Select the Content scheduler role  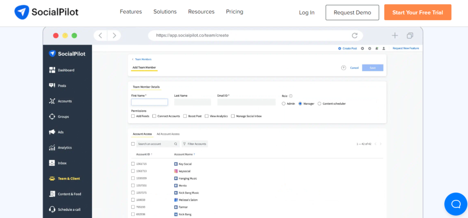point(319,104)
